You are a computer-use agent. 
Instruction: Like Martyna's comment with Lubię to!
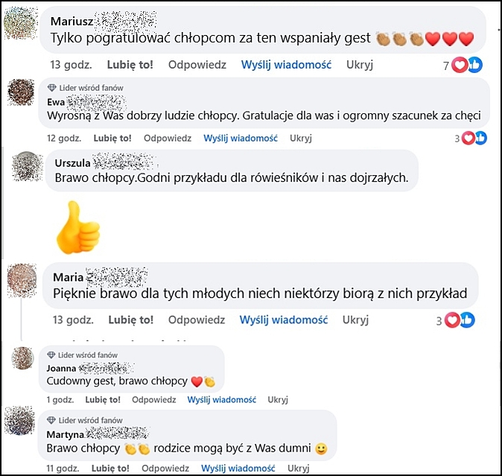(x=110, y=468)
